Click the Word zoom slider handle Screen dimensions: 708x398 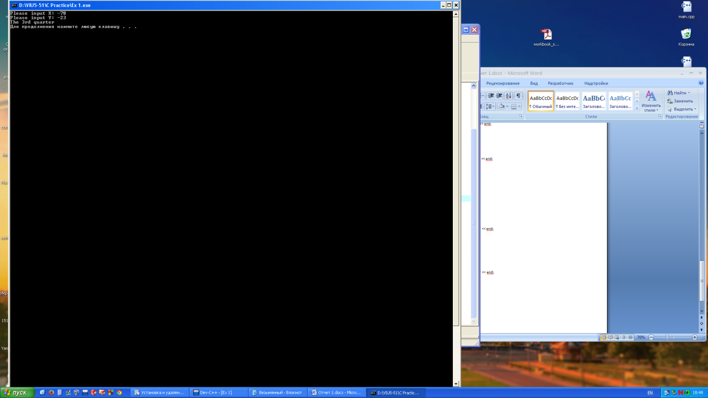point(667,337)
